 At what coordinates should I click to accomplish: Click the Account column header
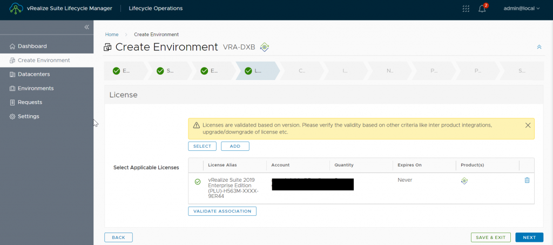[x=280, y=165]
